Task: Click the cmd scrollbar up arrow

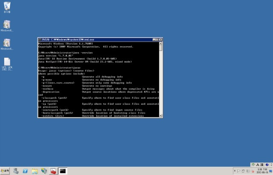Action: (160, 44)
